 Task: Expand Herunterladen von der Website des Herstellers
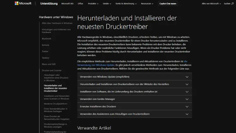pyautogui.click(x=134, y=84)
